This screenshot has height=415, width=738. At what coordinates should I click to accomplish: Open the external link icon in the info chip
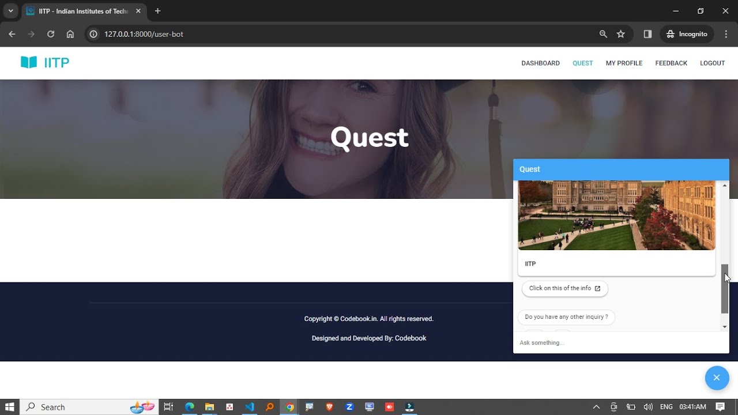(x=597, y=288)
